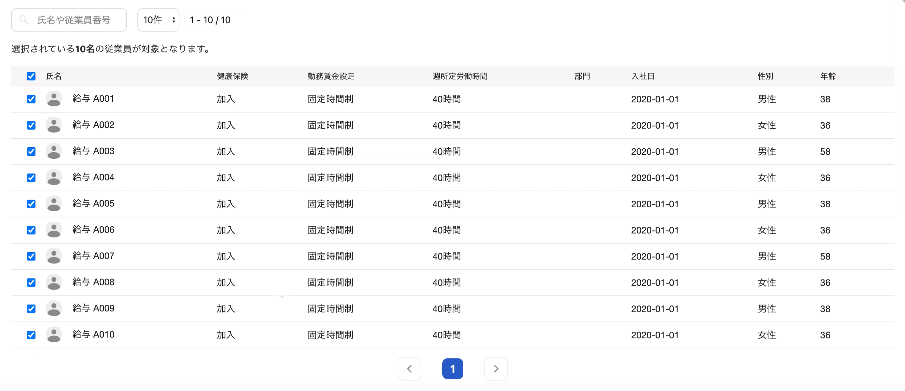Click the 性別 column header
Screen dimensions: 905x391
pos(766,76)
